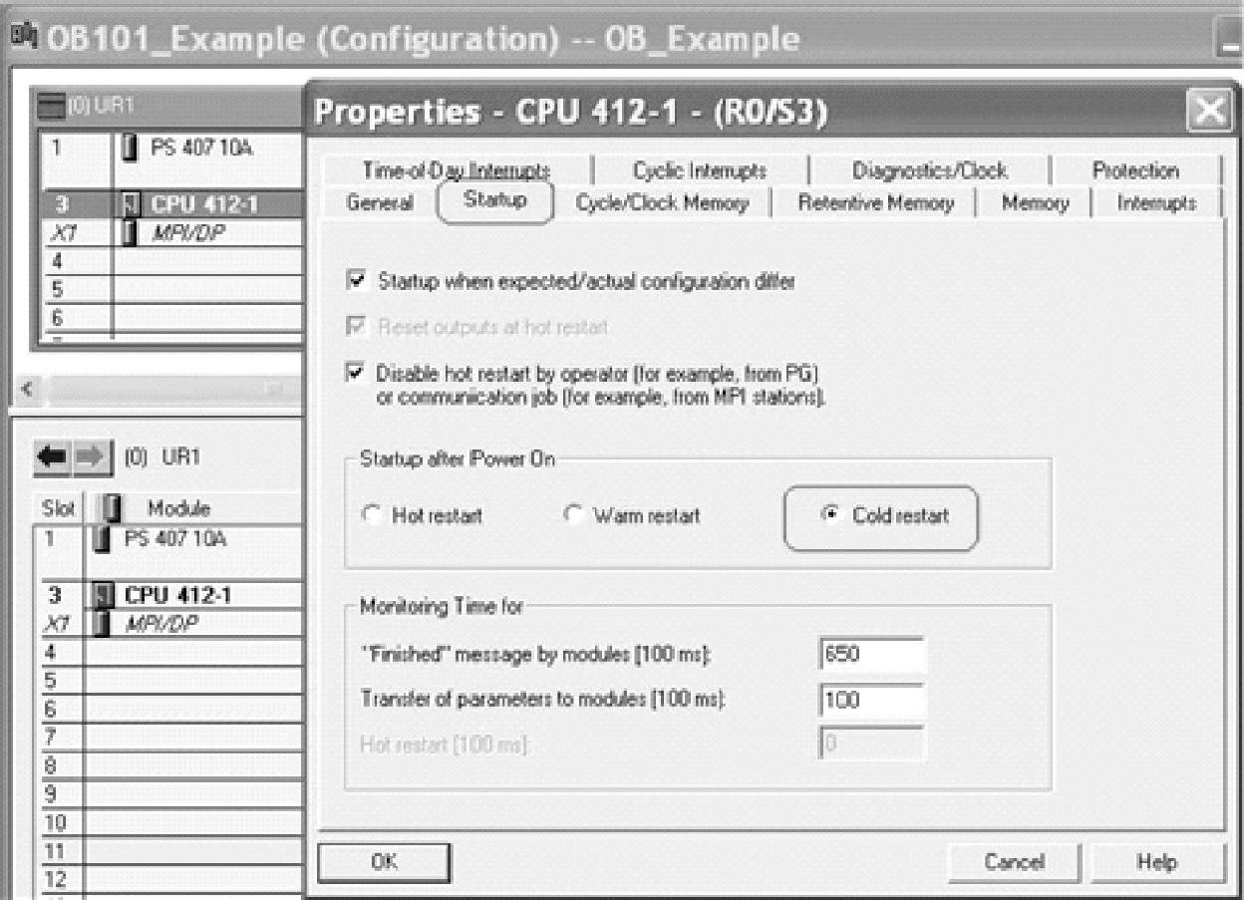This screenshot has height=900, width=1244.
Task: Click the Transfer of parameters time field
Action: (870, 700)
